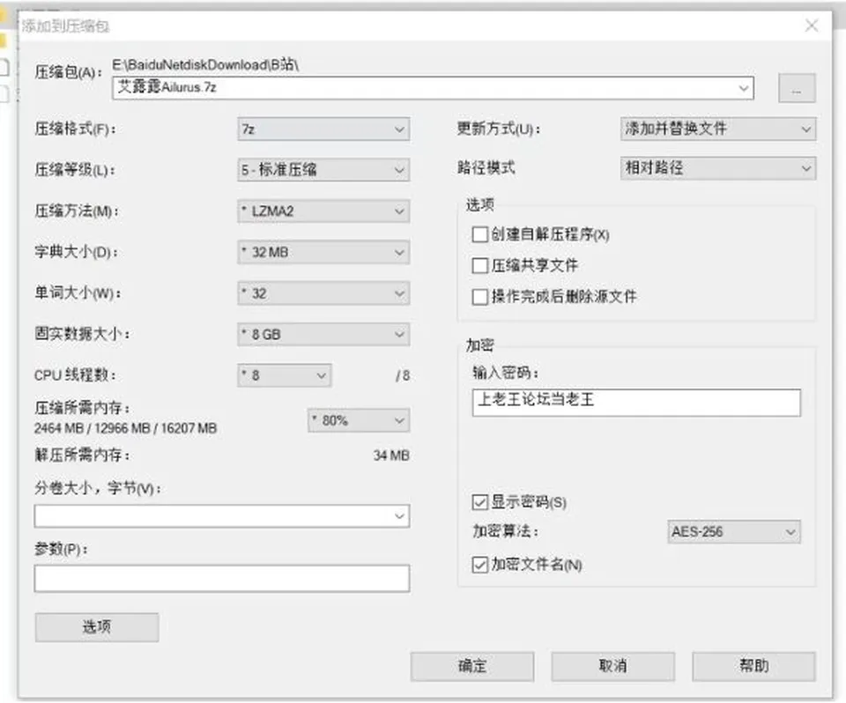The image size is (846, 703).
Task: Open the 压缩方法 LZMA2 dropdown
Action: [323, 211]
